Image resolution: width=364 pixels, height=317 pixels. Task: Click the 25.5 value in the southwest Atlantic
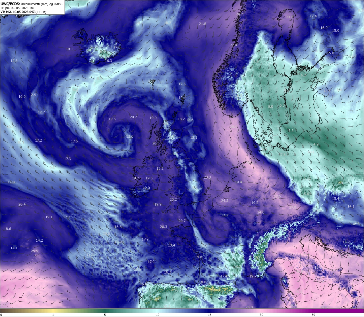point(34,251)
